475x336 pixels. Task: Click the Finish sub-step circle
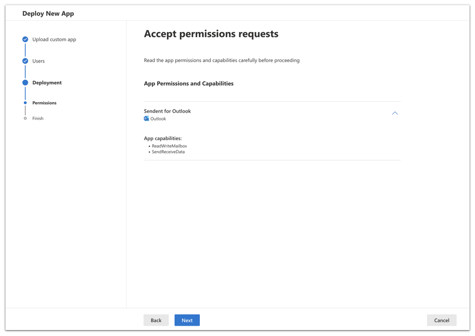point(25,118)
